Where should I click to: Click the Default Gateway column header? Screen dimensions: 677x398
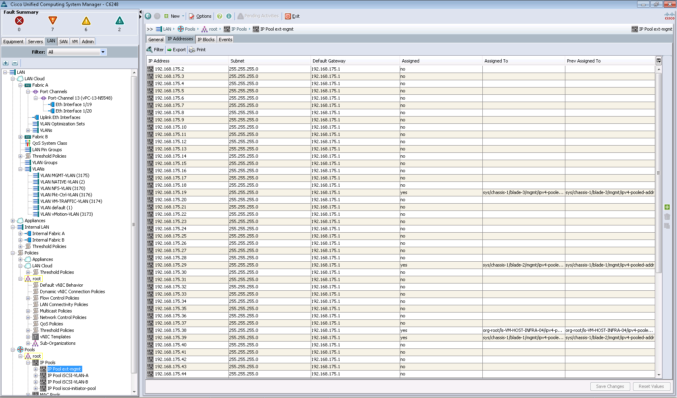[x=355, y=61]
